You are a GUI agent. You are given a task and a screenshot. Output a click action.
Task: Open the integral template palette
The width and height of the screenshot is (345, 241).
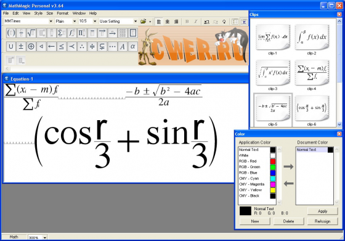click(x=71, y=33)
